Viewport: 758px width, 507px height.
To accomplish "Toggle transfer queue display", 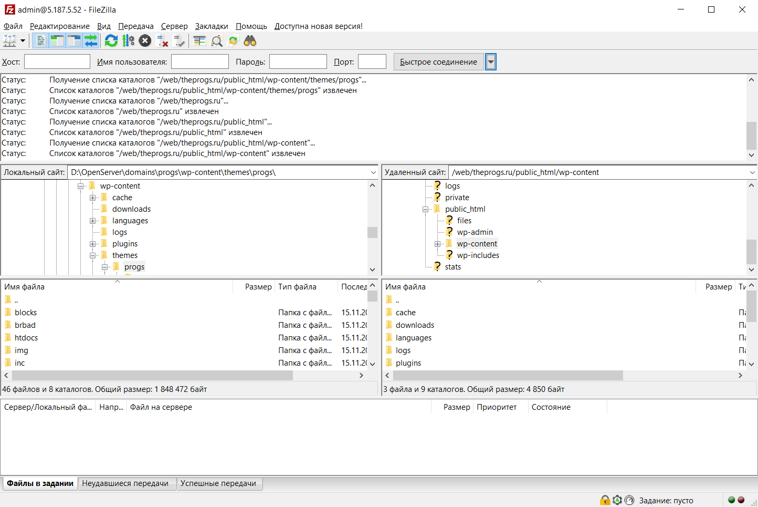I will [x=91, y=41].
